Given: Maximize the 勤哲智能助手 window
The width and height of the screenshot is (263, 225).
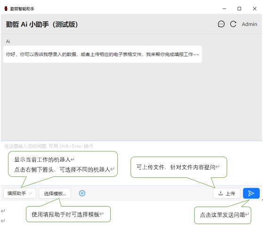Looking at the screenshot, I should pyautogui.click(x=239, y=8).
